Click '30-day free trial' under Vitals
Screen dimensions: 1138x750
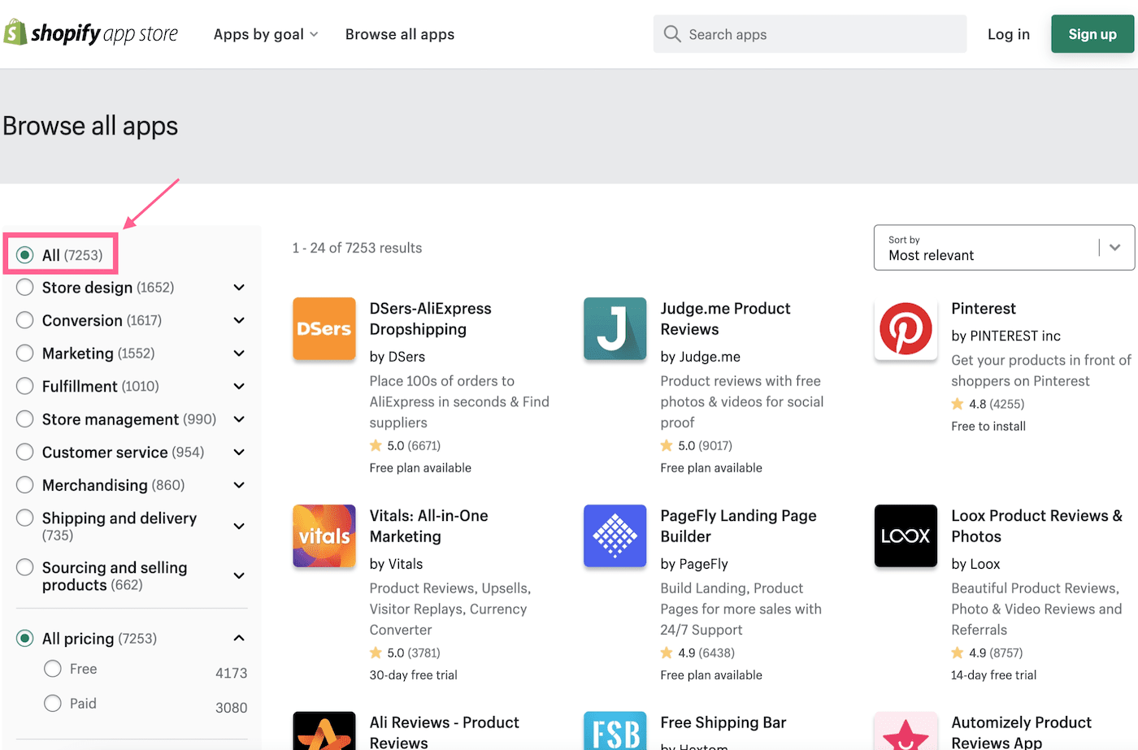413,675
